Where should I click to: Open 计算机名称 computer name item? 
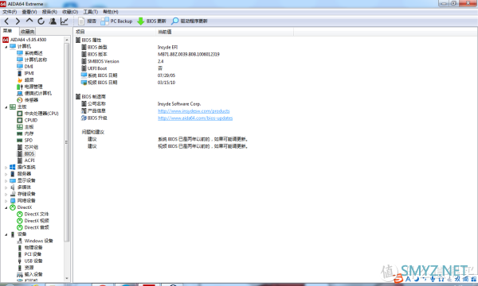pos(32,60)
